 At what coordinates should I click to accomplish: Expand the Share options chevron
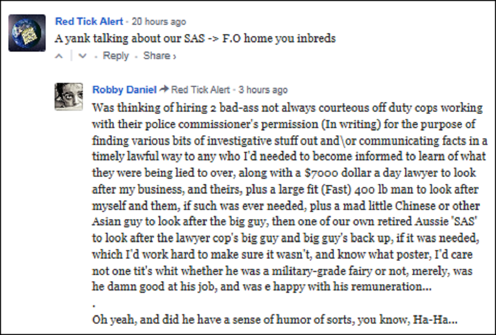coord(175,56)
